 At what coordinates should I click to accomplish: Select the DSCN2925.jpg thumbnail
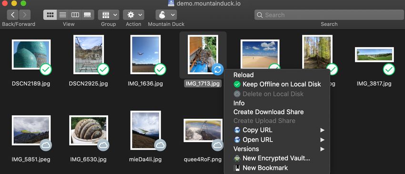89,54
